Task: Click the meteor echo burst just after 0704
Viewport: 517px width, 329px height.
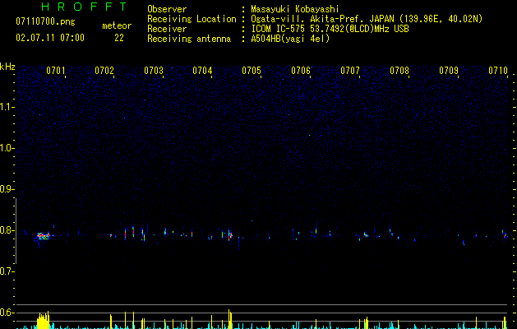Action: (x=229, y=235)
